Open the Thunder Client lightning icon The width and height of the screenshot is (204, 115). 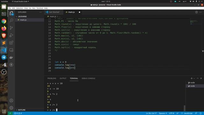(11, 65)
